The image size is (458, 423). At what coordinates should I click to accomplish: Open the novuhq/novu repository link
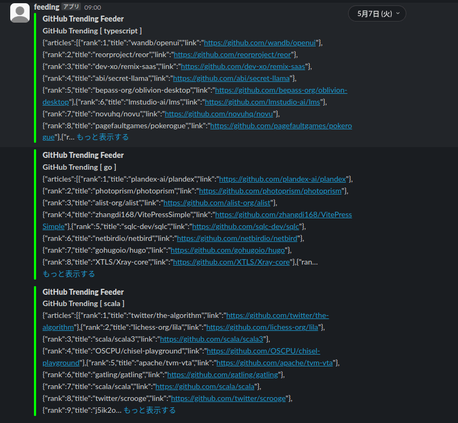pos(219,113)
